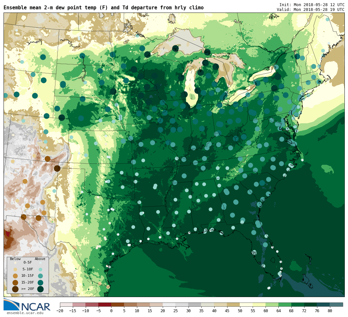
Task: Select the dark red swatch between -5 and 0
Action: [x=105, y=304]
